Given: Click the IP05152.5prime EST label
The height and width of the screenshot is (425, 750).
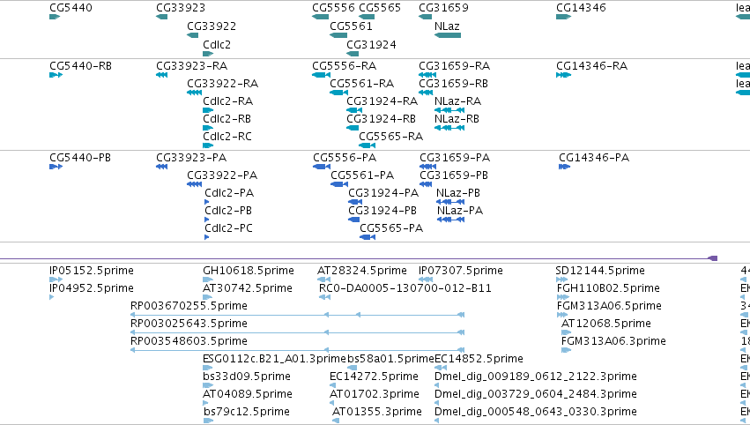Looking at the screenshot, I should (92, 271).
